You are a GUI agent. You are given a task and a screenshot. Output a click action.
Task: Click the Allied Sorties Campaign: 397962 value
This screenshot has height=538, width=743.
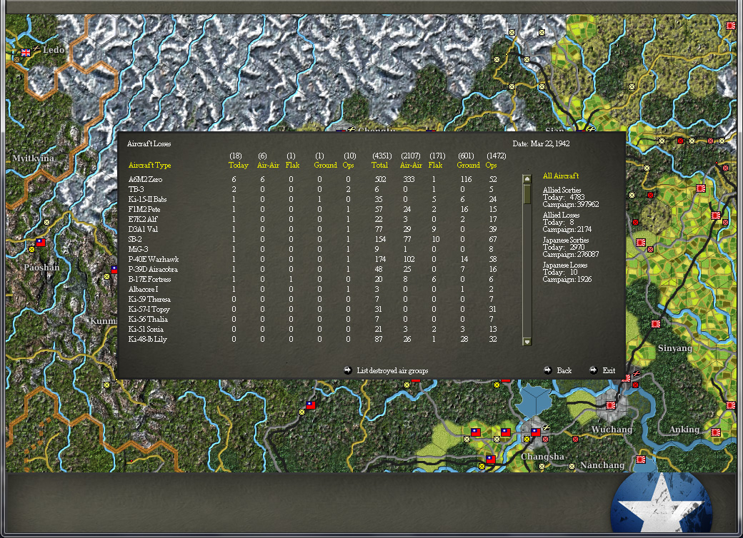click(571, 204)
